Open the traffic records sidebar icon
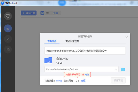The image size is (138, 92). pyautogui.click(x=8, y=50)
